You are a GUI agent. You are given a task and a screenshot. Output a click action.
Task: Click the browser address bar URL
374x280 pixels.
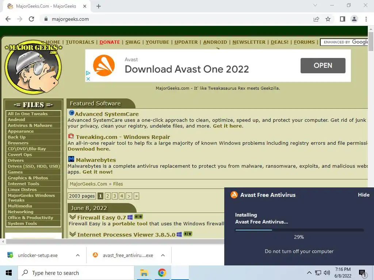pyautogui.click(x=70, y=19)
